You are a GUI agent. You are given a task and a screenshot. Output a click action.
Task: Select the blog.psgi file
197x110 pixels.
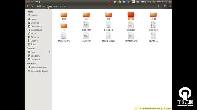tap(109, 26)
